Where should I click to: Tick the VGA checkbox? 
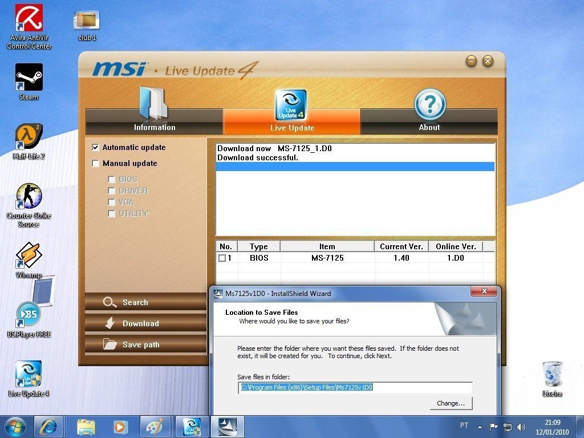pyautogui.click(x=111, y=202)
